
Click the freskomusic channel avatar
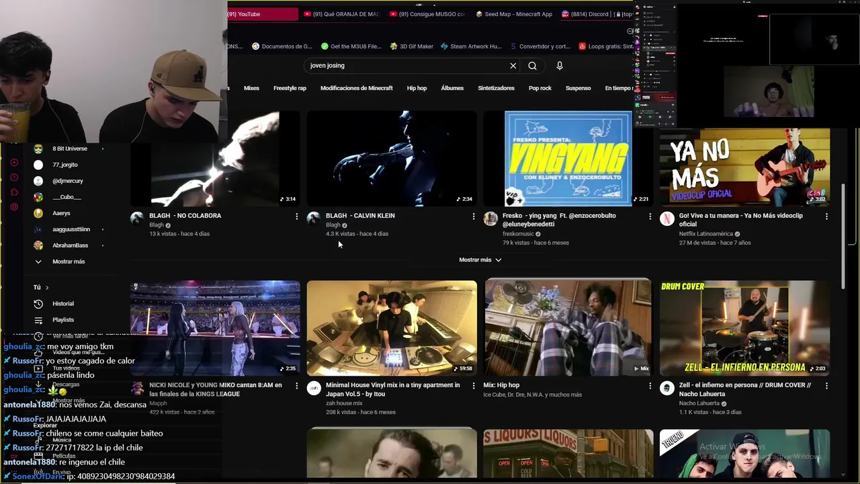[x=490, y=218]
